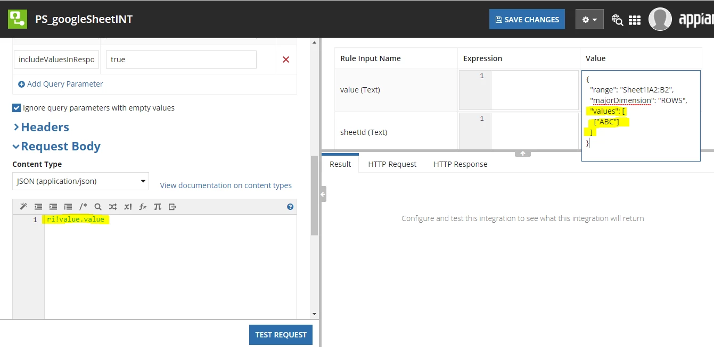
Task: Open the Content Type JSON dropdown
Action: pyautogui.click(x=81, y=181)
